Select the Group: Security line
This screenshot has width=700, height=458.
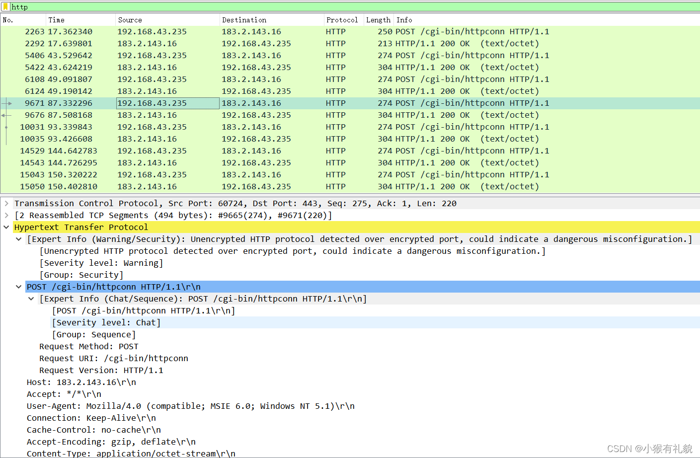pyautogui.click(x=81, y=275)
